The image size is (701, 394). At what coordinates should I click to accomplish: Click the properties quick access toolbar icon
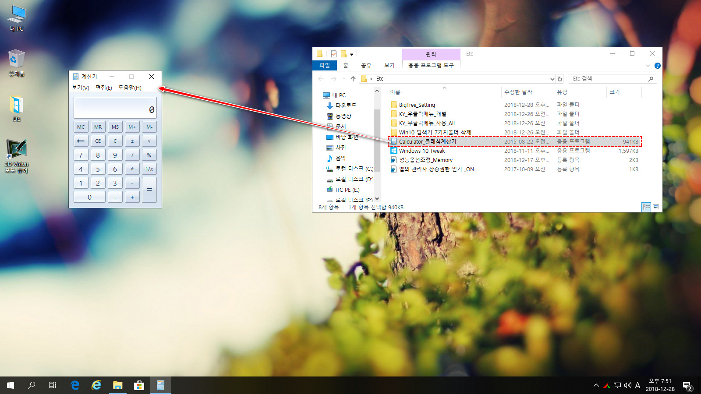click(334, 54)
